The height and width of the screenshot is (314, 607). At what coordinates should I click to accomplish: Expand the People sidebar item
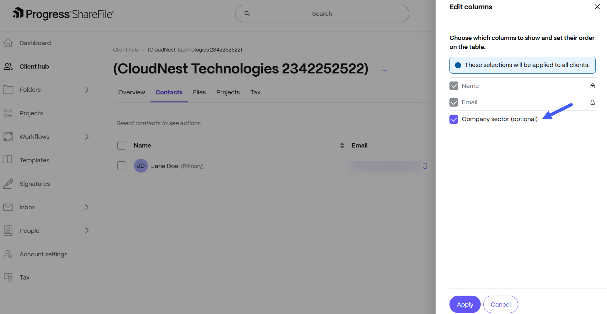click(x=86, y=230)
